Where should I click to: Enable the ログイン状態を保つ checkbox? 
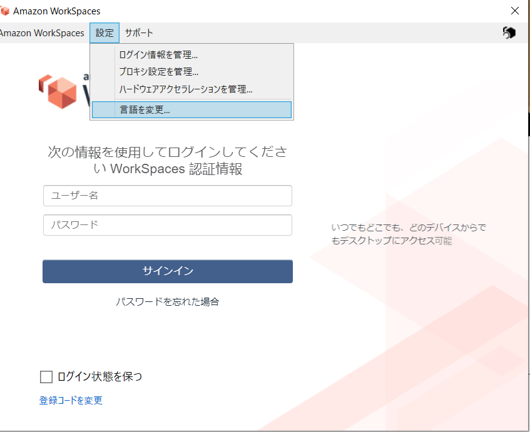pyautogui.click(x=46, y=376)
